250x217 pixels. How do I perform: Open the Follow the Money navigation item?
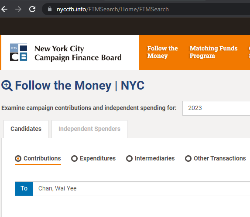click(x=162, y=52)
